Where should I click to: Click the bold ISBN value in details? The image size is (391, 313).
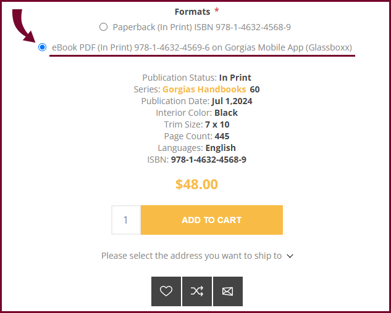pos(208,160)
